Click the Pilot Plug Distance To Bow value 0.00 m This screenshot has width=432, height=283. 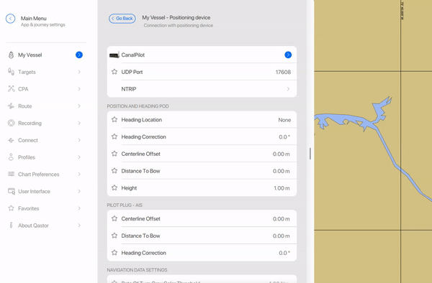(x=281, y=236)
